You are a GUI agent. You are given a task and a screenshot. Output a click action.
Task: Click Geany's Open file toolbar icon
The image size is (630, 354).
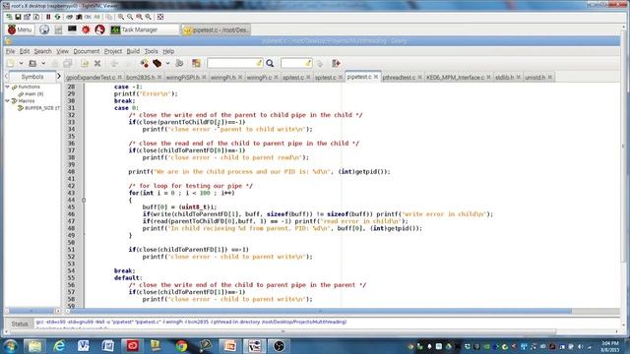pos(32,63)
